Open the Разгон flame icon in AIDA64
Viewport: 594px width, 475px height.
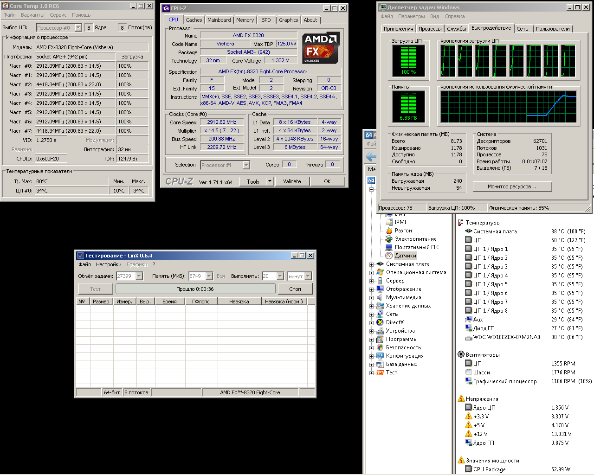[x=389, y=231]
